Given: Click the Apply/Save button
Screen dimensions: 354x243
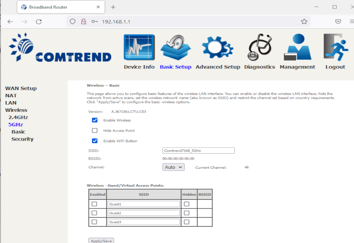Looking at the screenshot, I should 101,240.
